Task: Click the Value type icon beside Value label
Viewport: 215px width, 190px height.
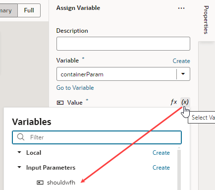Action: [60, 103]
